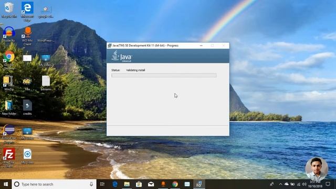Open File Explorer from the taskbar
The height and width of the screenshot is (189, 336).
click(127, 184)
